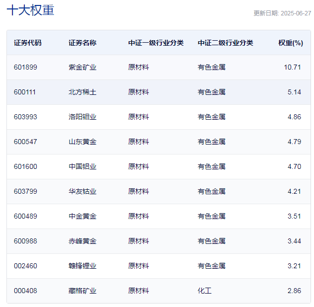314x307 pixels.
Task: Click the 证券代码 column header
Action: [28, 43]
